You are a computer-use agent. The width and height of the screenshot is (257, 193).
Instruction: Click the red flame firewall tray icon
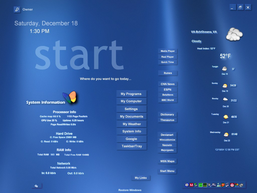pyautogui.click(x=232, y=185)
